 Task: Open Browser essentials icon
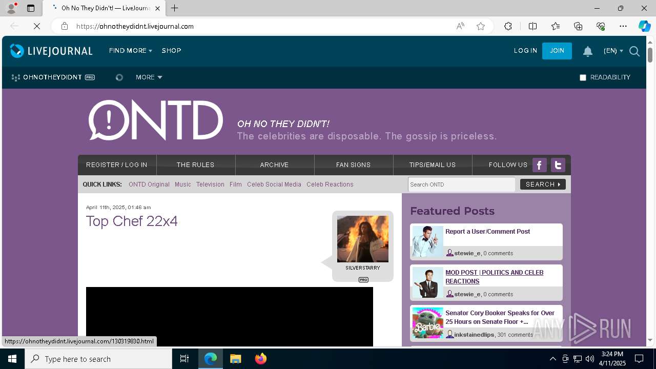[601, 26]
